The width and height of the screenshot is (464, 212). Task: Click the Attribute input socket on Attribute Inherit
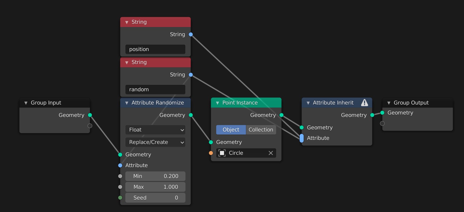pyautogui.click(x=302, y=138)
